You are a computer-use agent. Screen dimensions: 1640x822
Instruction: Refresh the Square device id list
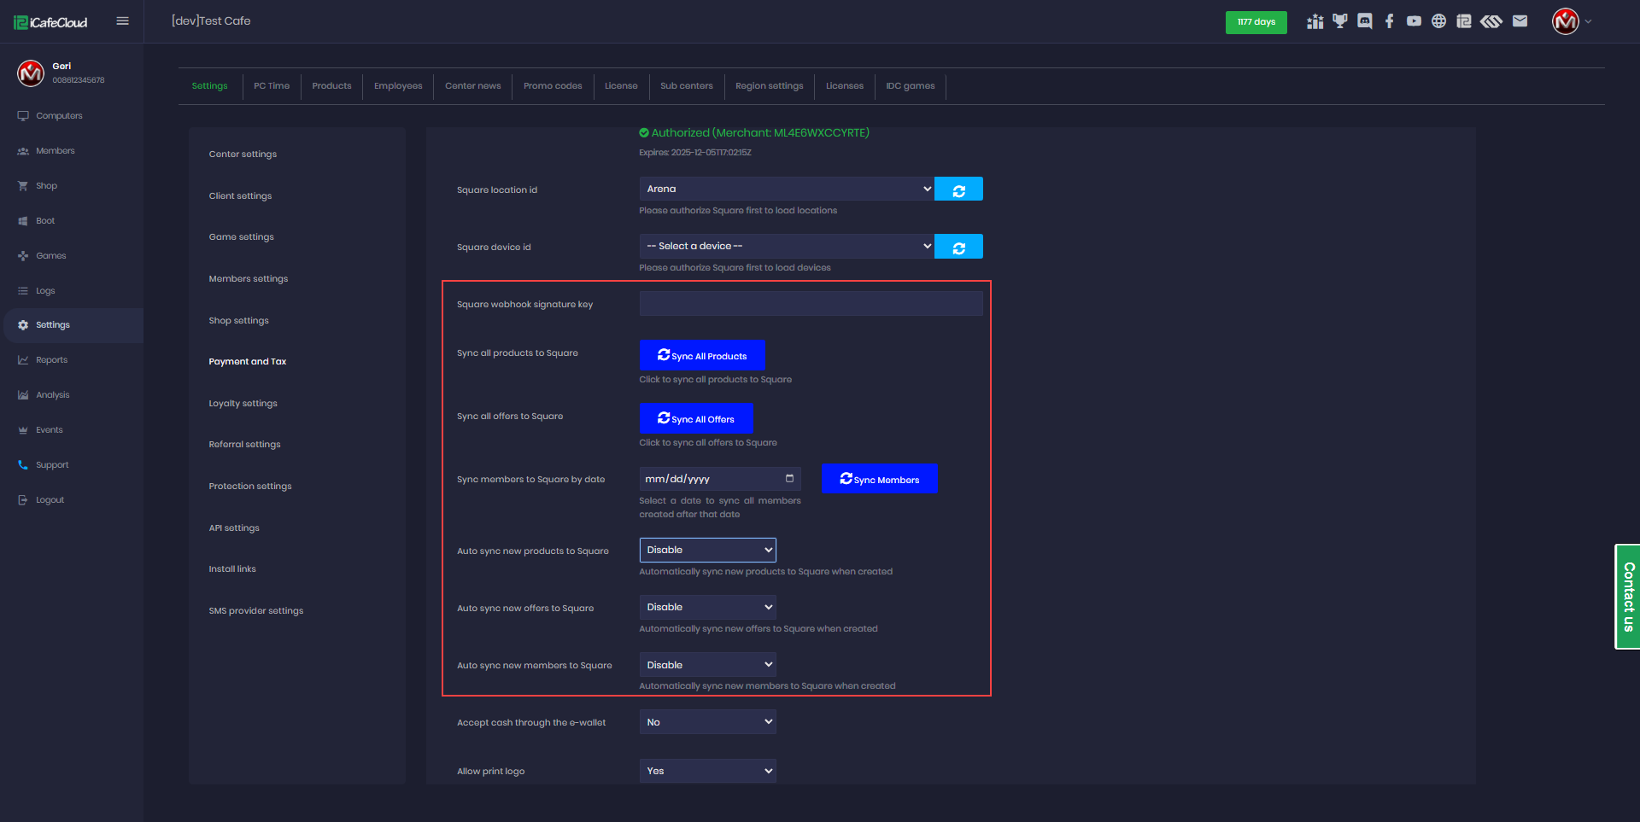pos(958,247)
